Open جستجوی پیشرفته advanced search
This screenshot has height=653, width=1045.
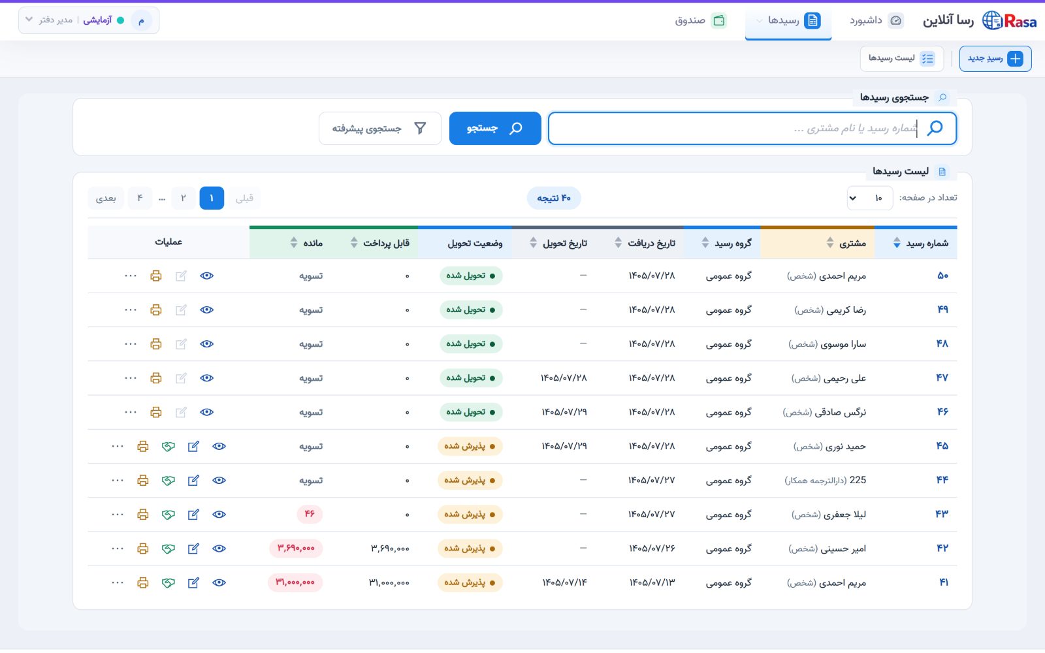pyautogui.click(x=380, y=129)
